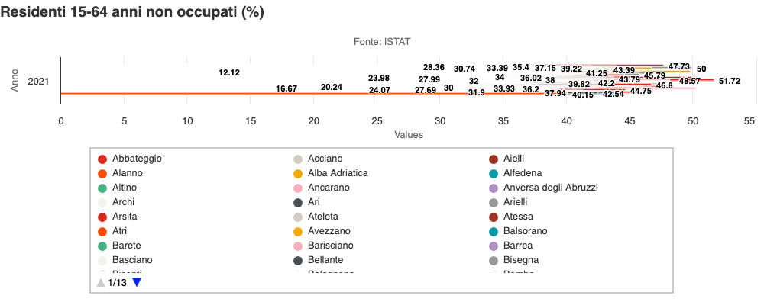Go to next legend page arrow
Image resolution: width=764 pixels, height=305 pixels.
(137, 283)
